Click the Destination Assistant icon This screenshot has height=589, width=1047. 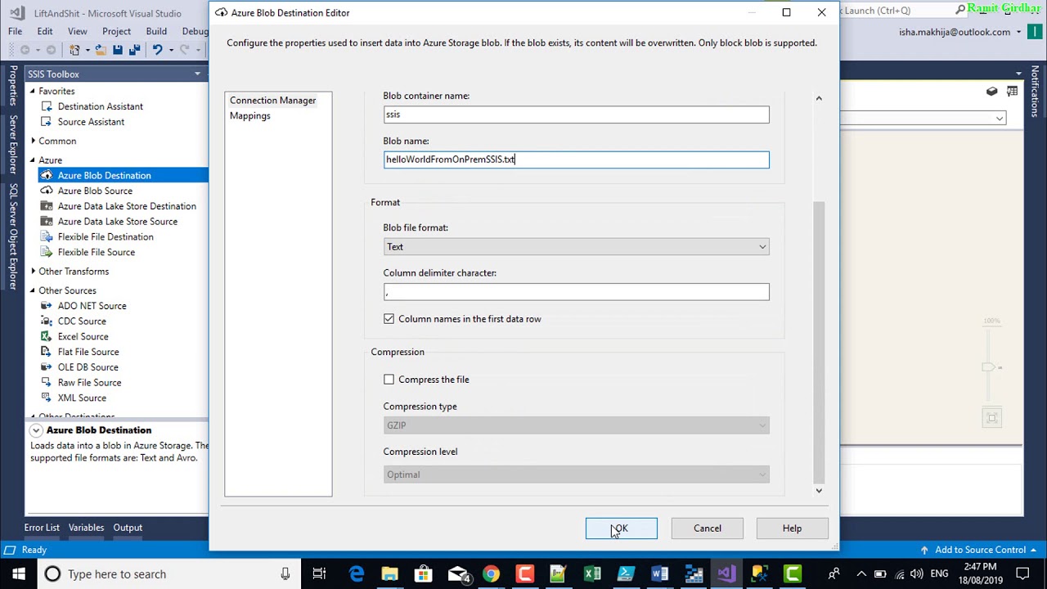[47, 106]
